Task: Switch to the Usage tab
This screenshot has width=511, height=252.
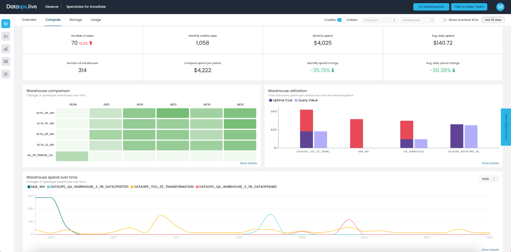Action: [96, 20]
